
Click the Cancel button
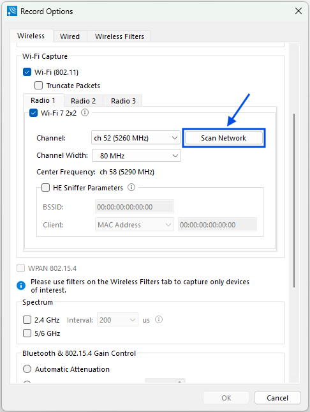click(x=277, y=398)
